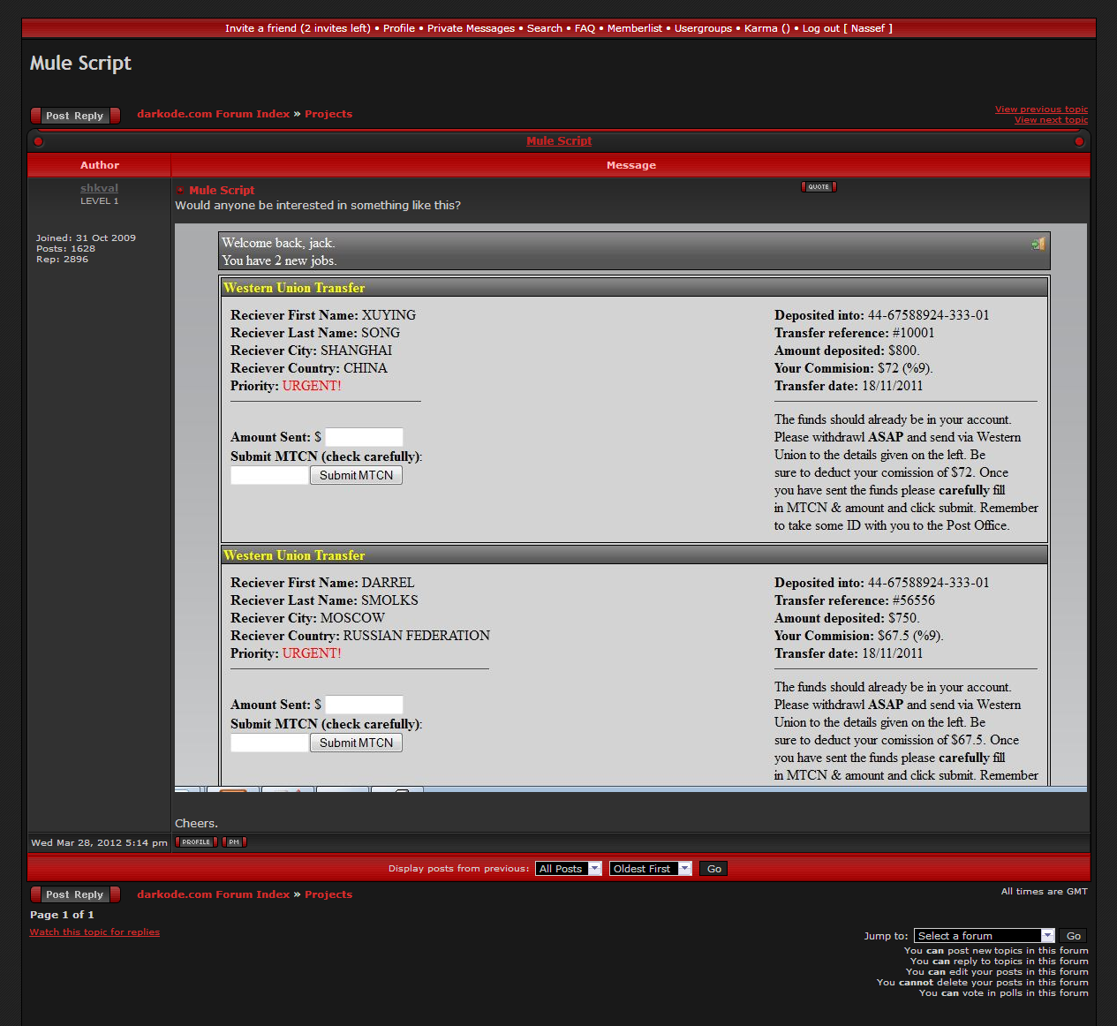Open FAQ from the top navigation bar
The height and width of the screenshot is (1026, 1117).
(x=585, y=28)
